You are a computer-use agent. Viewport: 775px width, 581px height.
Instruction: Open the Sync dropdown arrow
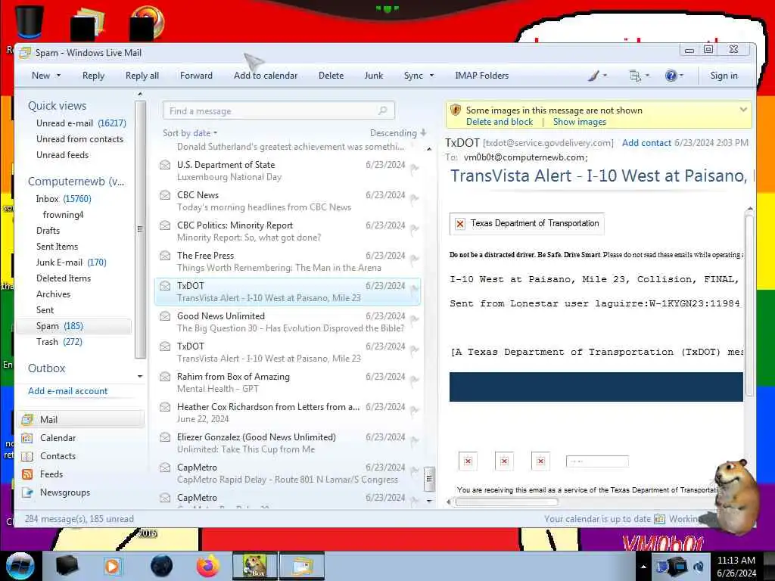click(431, 76)
